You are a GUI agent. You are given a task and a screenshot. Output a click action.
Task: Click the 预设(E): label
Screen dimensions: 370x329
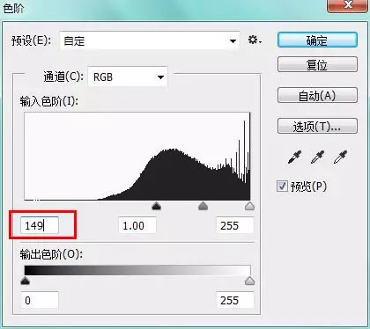pos(32,40)
